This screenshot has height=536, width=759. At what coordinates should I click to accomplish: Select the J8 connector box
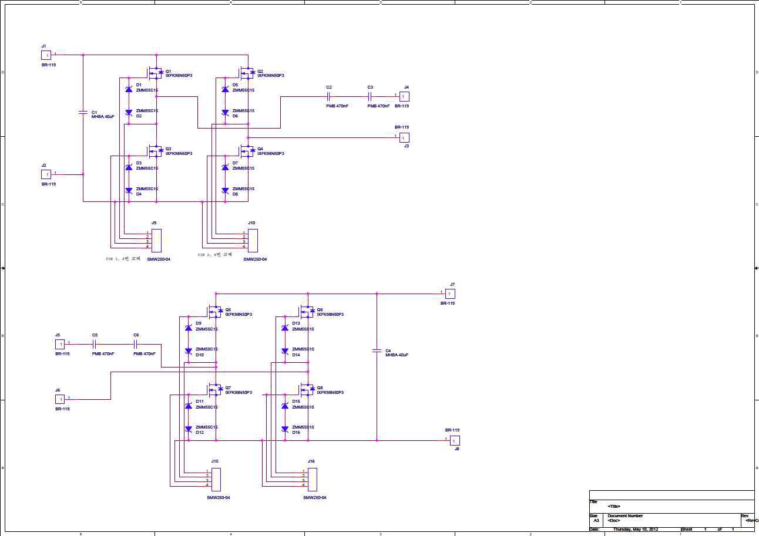455,440
